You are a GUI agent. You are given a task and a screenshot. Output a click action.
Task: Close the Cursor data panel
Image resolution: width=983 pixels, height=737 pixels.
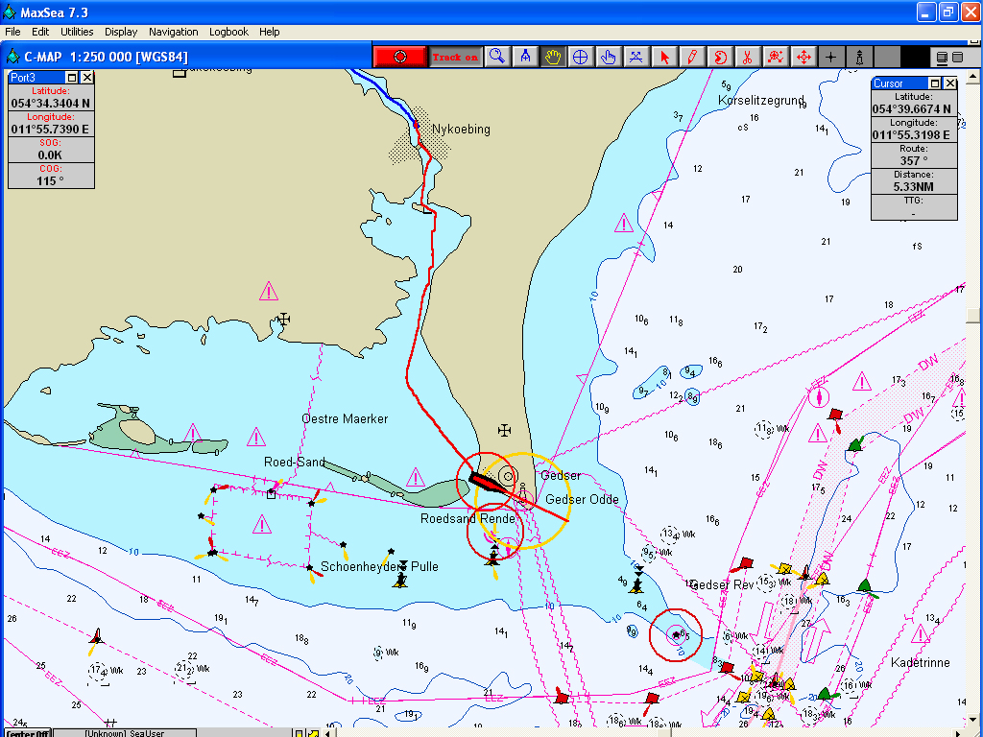point(950,83)
